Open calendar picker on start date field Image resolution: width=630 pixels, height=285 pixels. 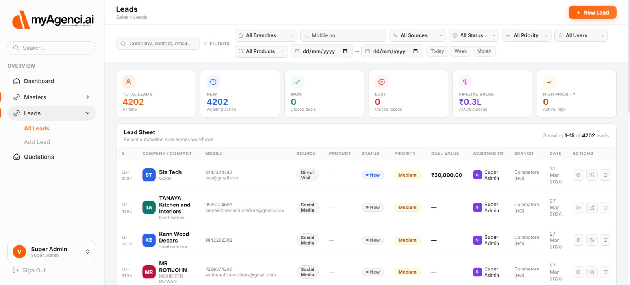tap(345, 51)
